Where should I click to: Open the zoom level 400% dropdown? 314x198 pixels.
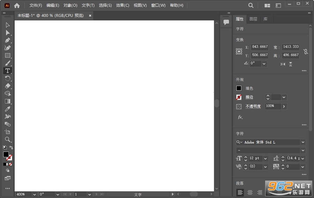[x=34, y=194]
